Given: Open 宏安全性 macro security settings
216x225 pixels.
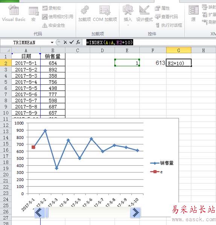Looking at the screenshot, I should pyautogui.click(x=53, y=25).
